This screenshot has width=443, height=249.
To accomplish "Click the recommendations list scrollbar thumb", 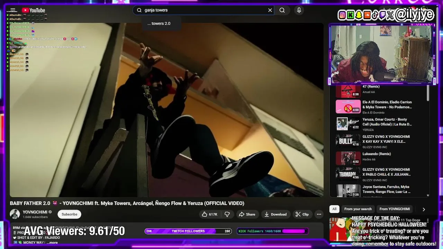I will 428,93.
